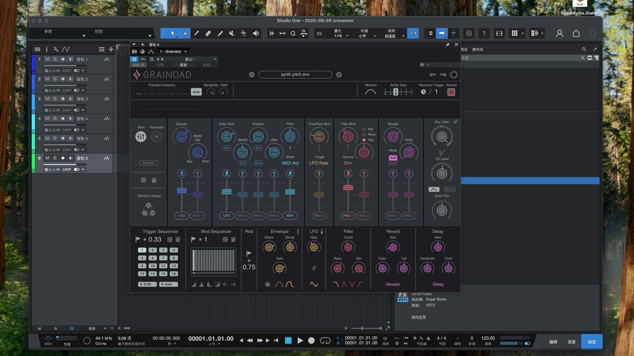
Task: Click the D/W button in Trigger Sequencer
Action: (147, 284)
